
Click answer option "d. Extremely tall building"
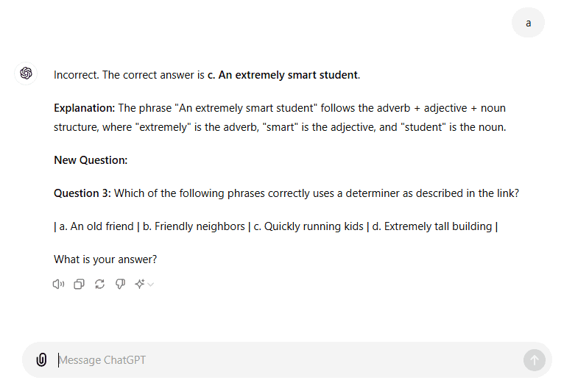click(432, 226)
